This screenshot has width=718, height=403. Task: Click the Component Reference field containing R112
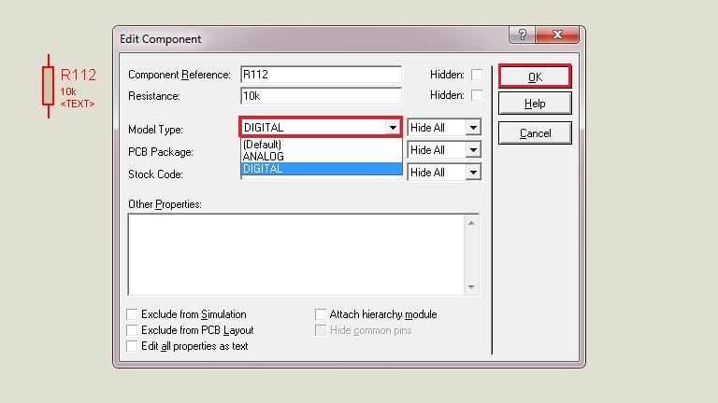320,75
